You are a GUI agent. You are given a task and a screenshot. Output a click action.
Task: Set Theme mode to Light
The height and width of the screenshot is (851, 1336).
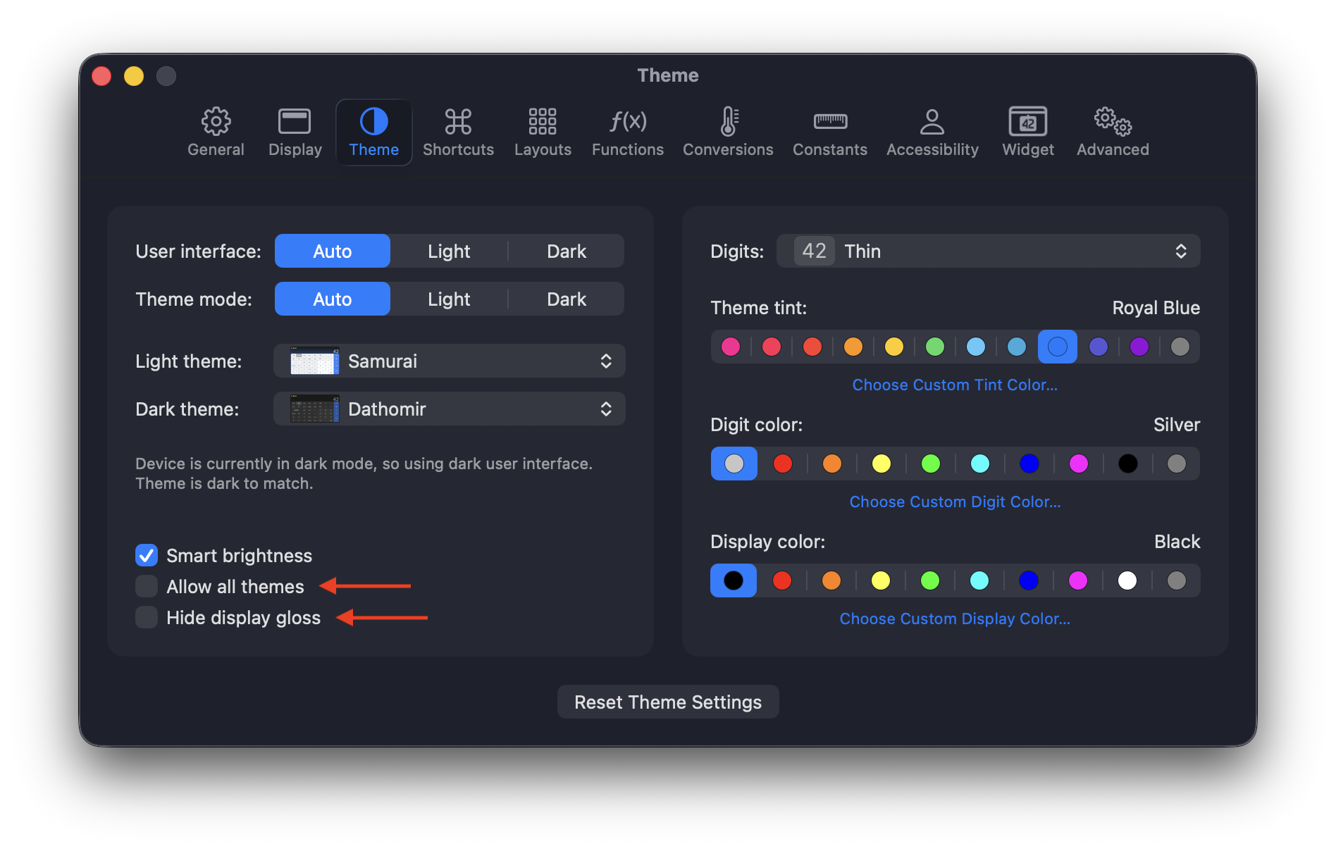tap(449, 299)
